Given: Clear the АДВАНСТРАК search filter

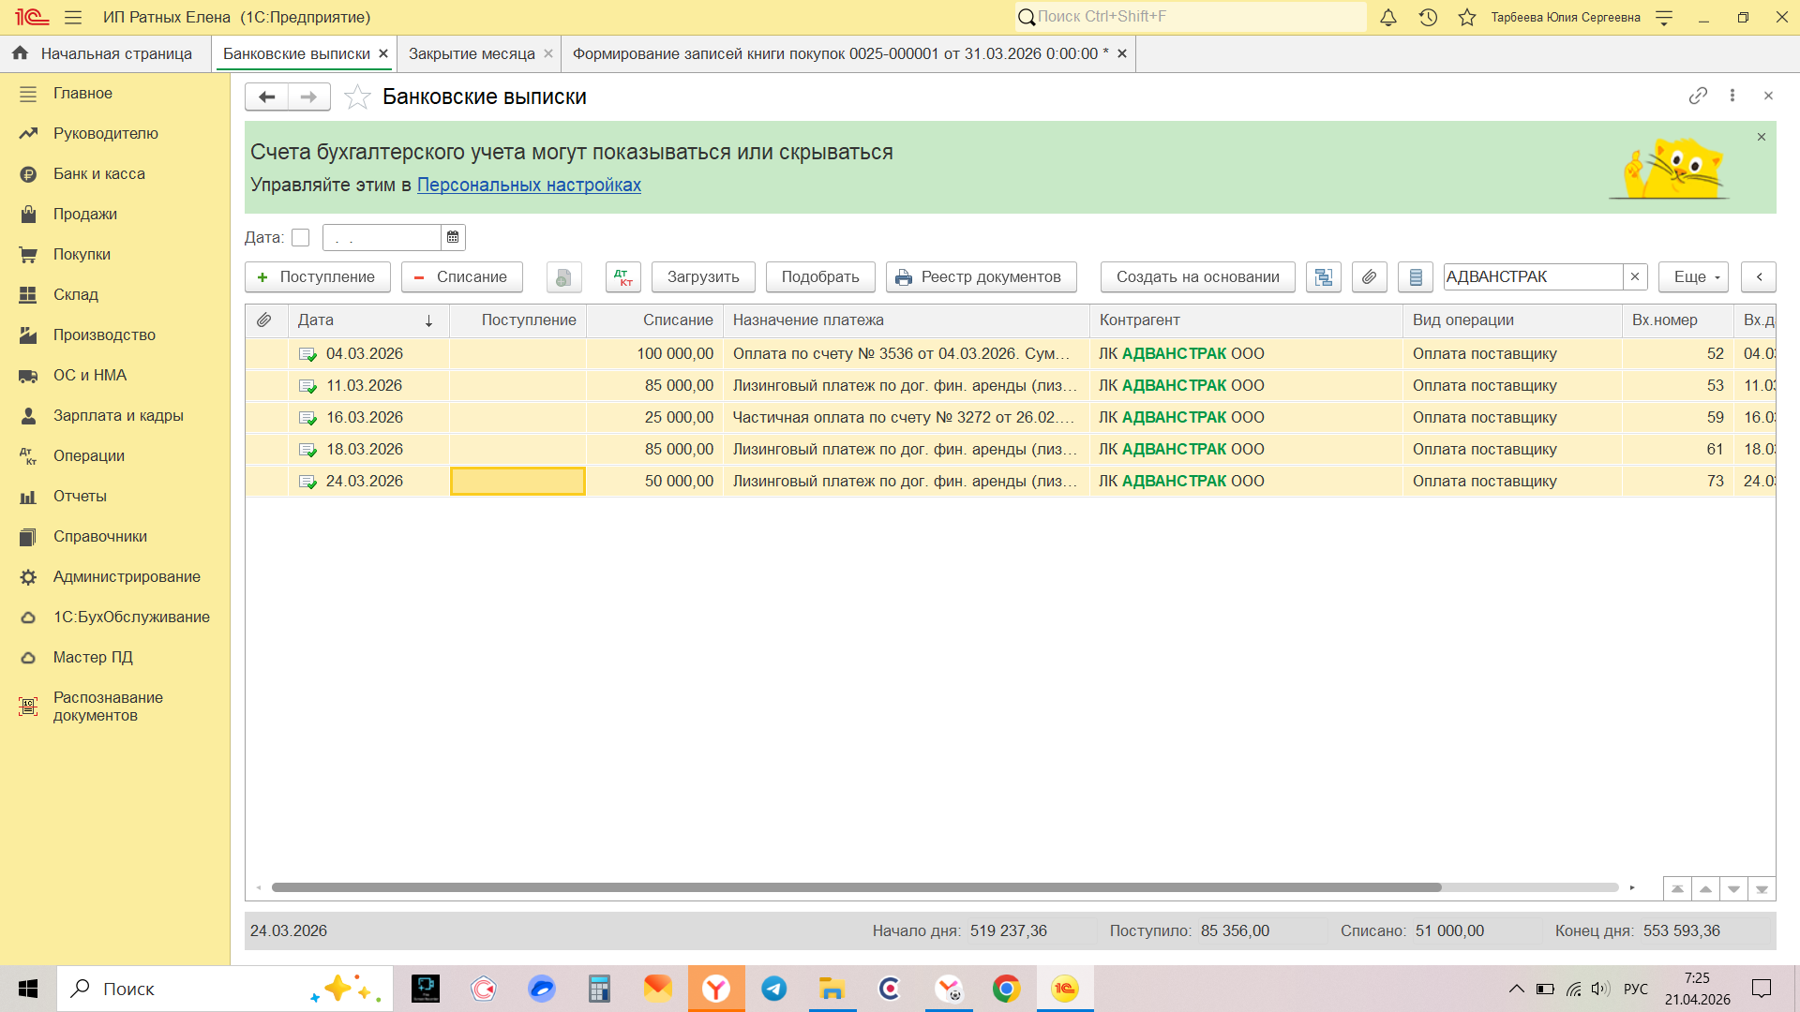Looking at the screenshot, I should coord(1635,276).
